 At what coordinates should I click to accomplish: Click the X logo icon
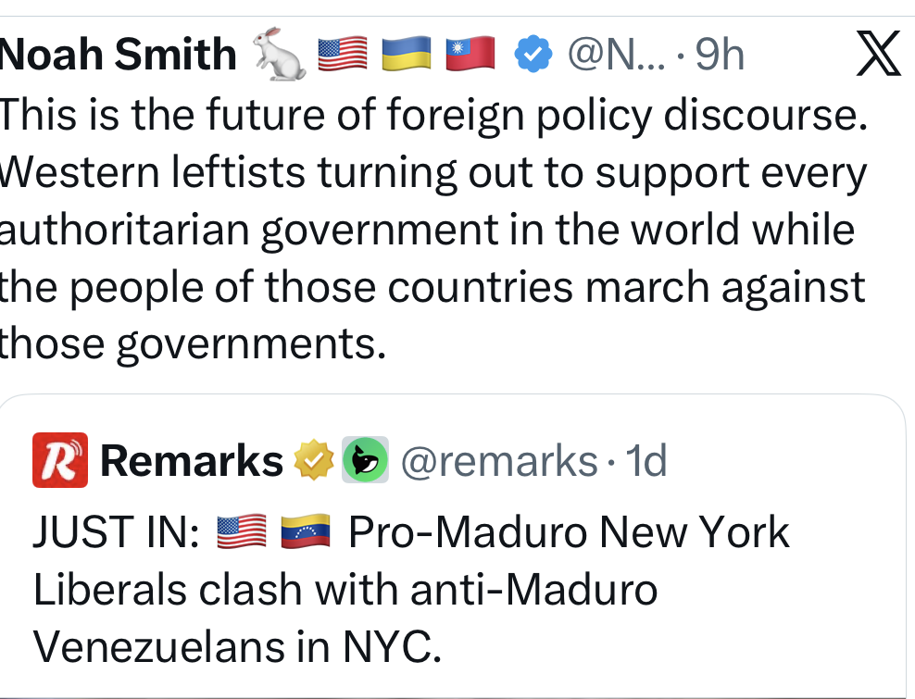coord(878,56)
